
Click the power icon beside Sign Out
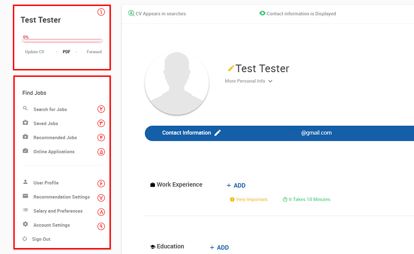[x=25, y=239]
